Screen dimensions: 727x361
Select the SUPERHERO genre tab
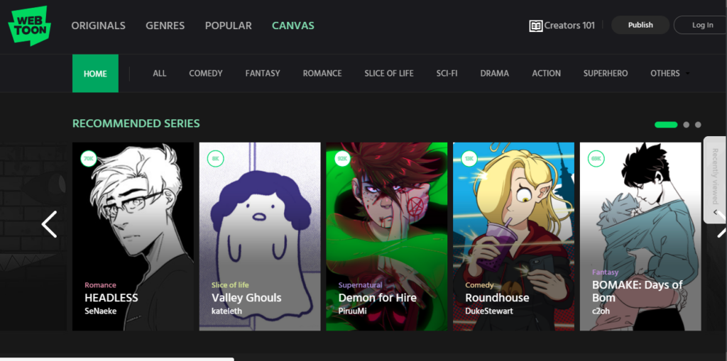[x=606, y=73]
